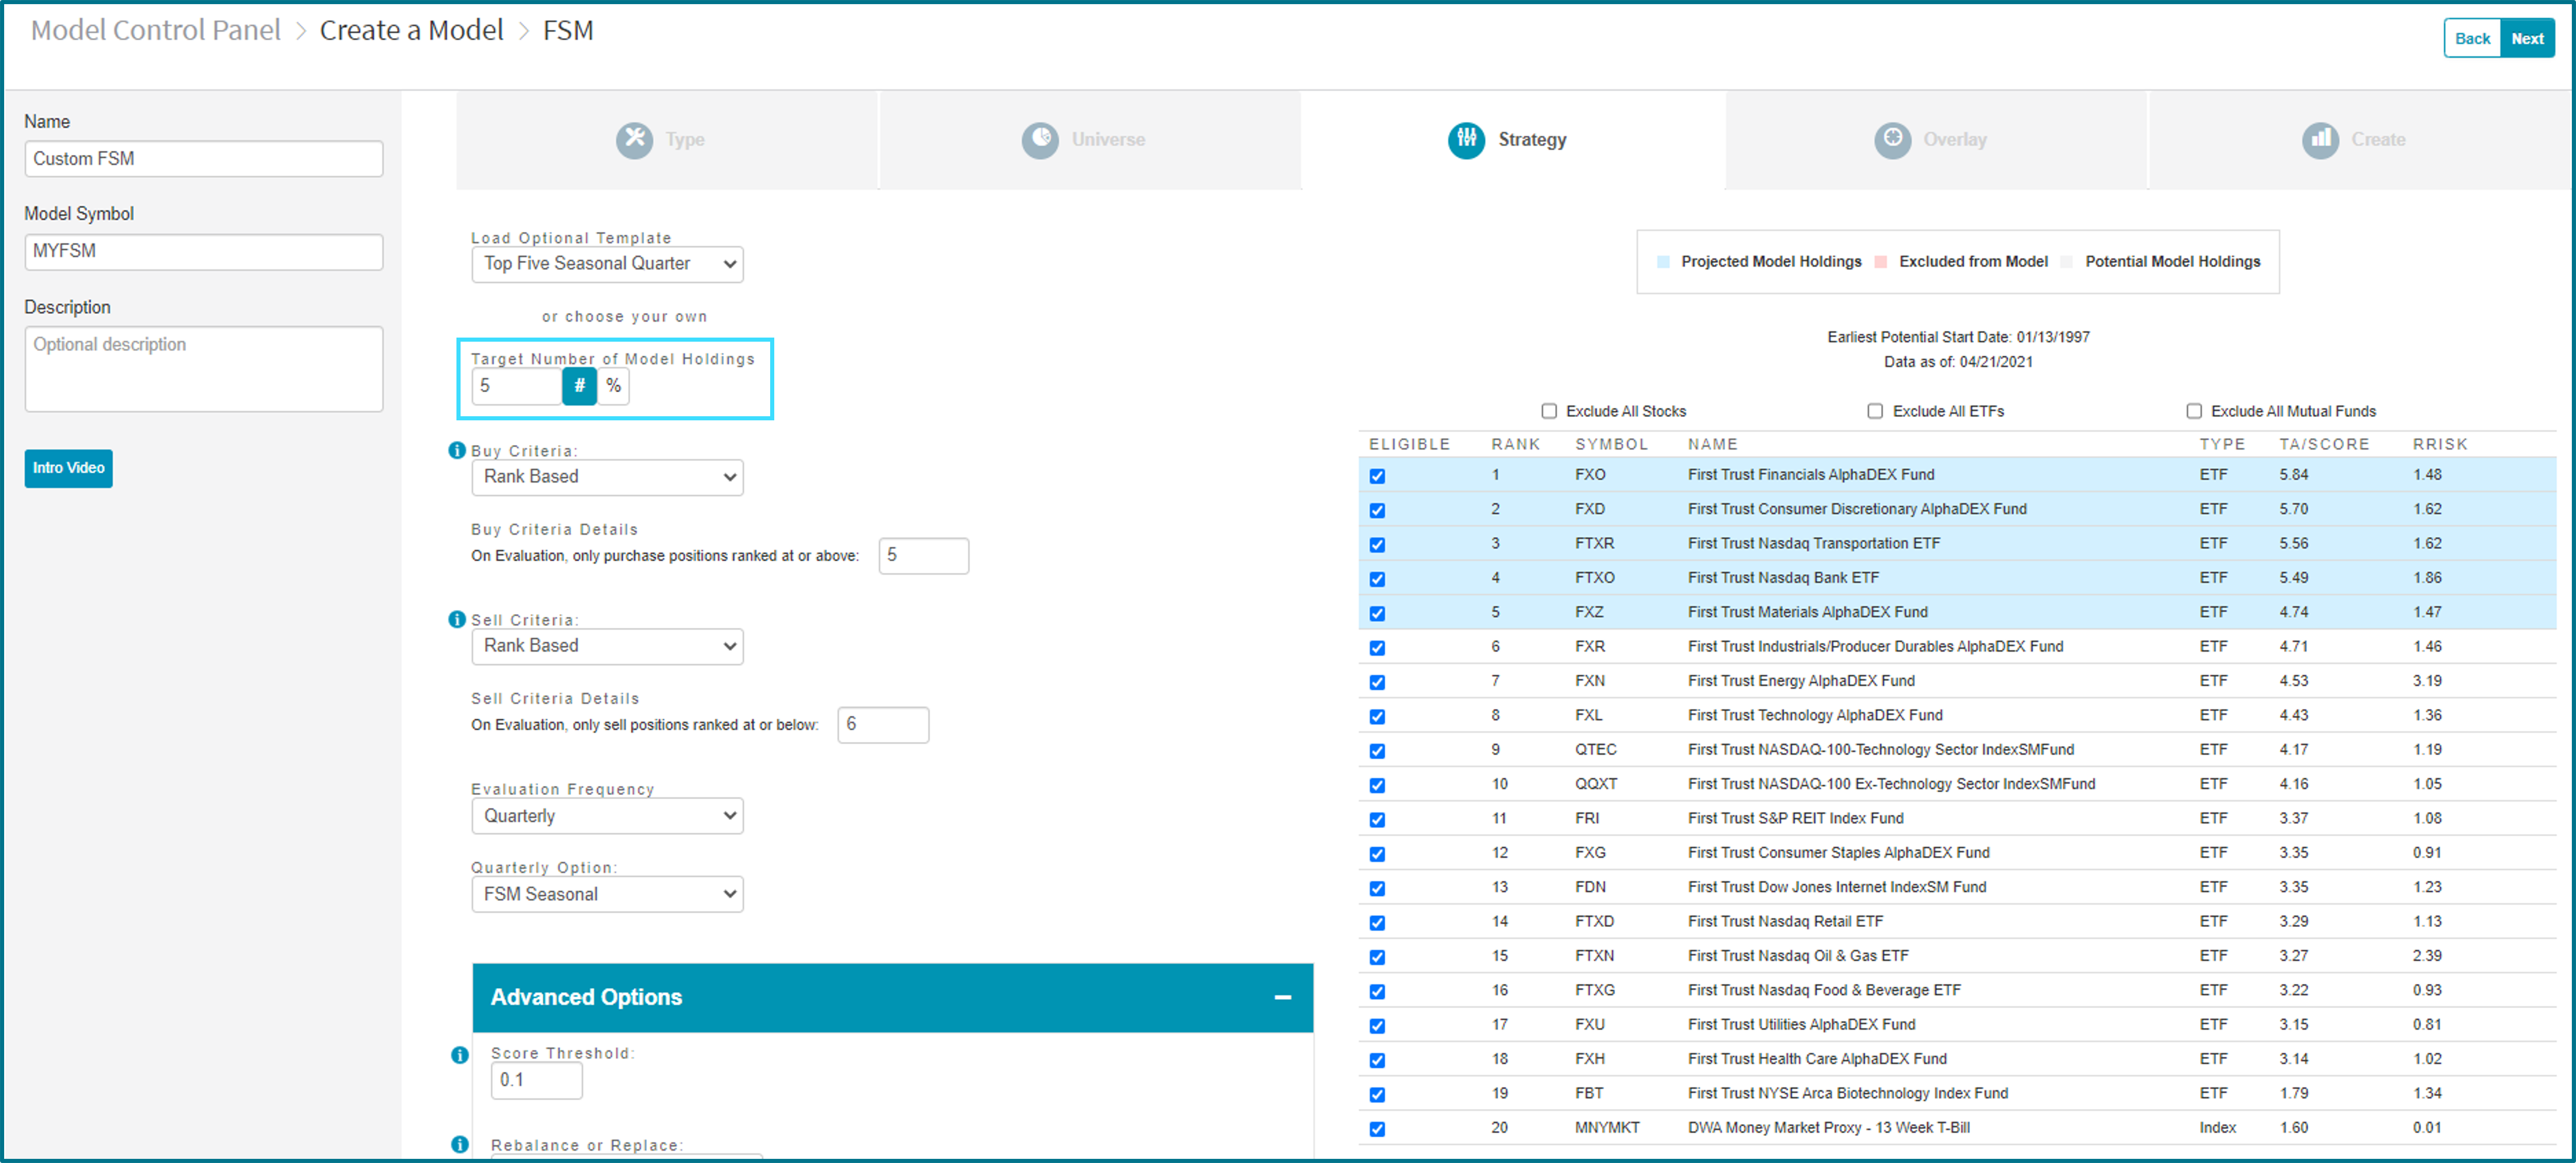
Task: Click the Model Symbol input field
Action: (x=204, y=252)
